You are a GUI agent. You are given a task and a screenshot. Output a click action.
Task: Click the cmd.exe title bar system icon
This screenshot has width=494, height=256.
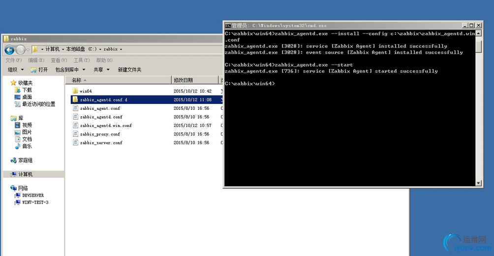point(228,26)
